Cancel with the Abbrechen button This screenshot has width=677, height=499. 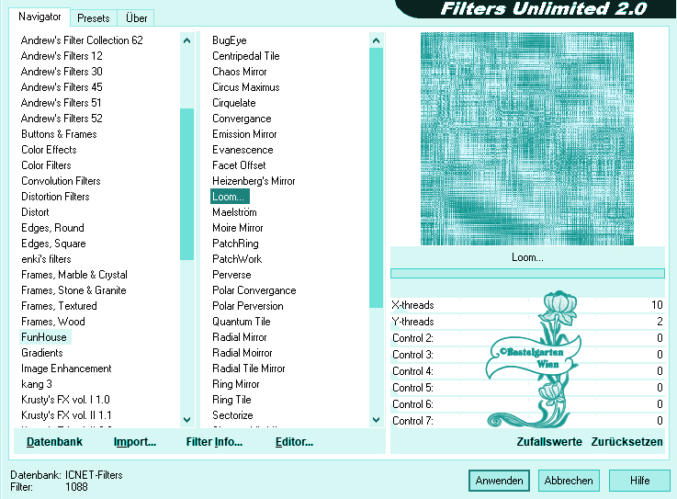click(569, 481)
